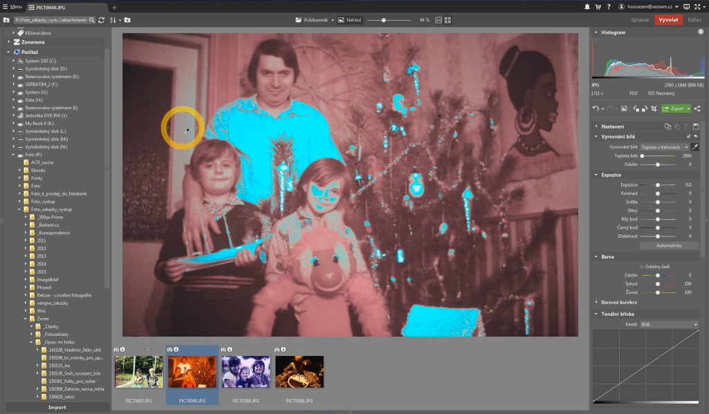The width and height of the screenshot is (709, 414).
Task: Collapse the Histogram panel
Action: (596, 32)
